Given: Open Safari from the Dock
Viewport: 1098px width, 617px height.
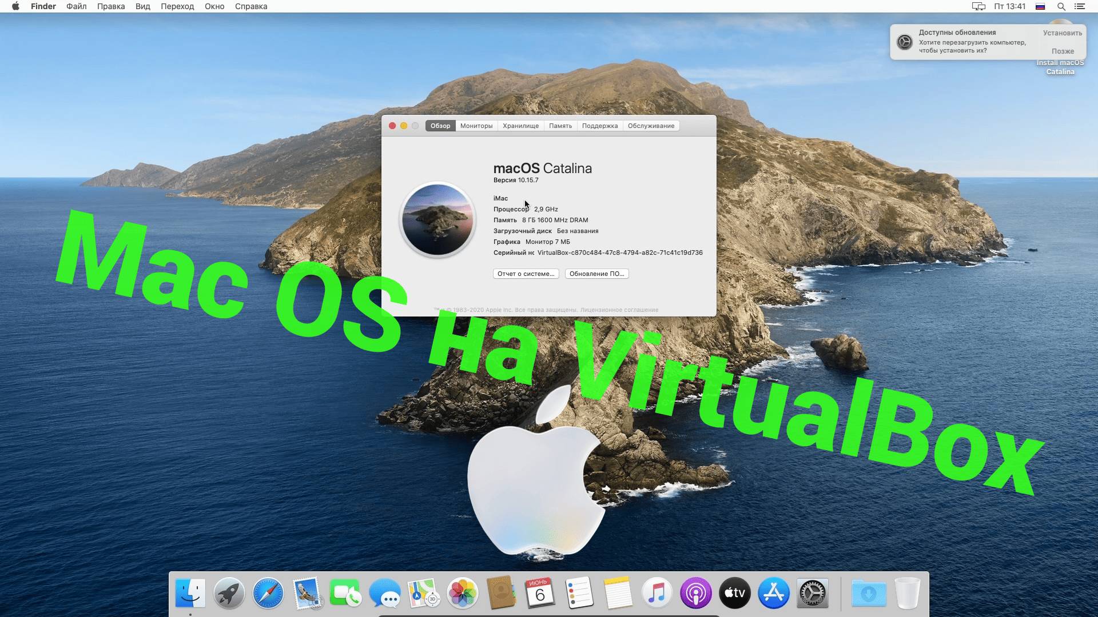Looking at the screenshot, I should 267,594.
